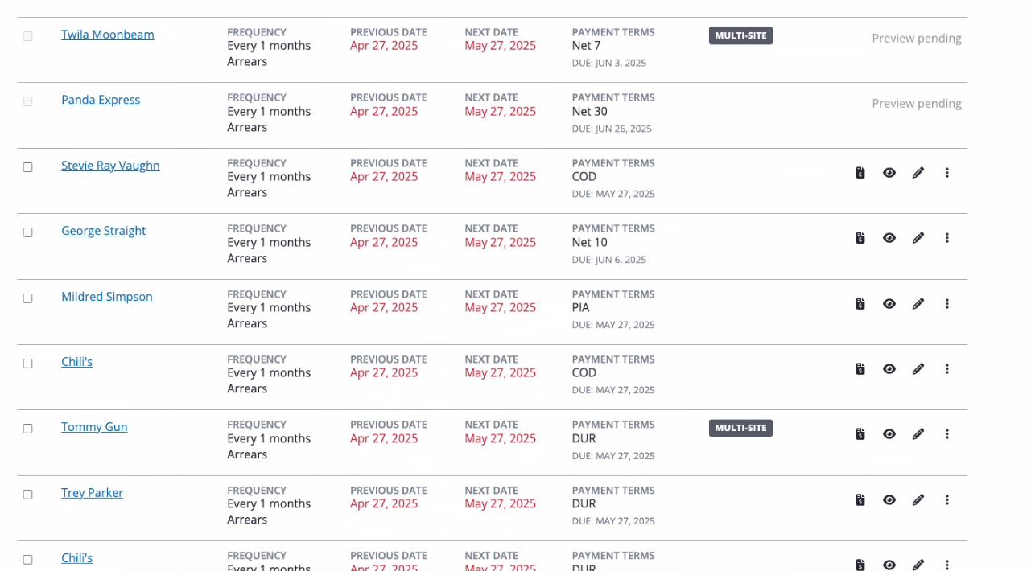
Task: Click the MULTI-SITE tag on Twila Moonbeam
Action: point(740,35)
